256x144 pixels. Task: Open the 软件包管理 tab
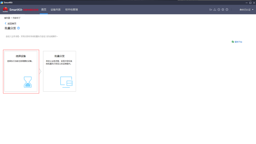point(72,10)
